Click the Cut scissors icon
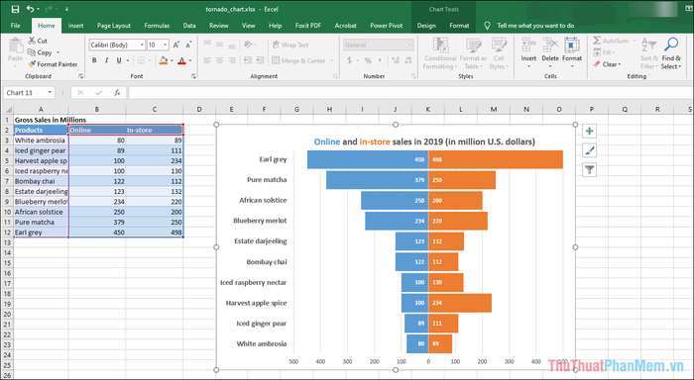 (32, 41)
